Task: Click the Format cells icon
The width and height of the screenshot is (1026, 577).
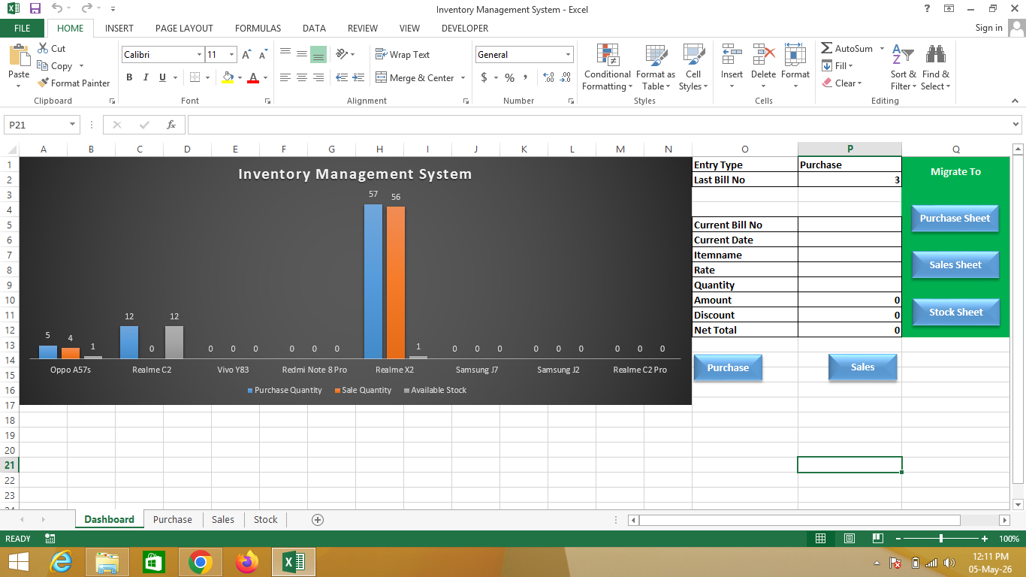Action: point(795,54)
